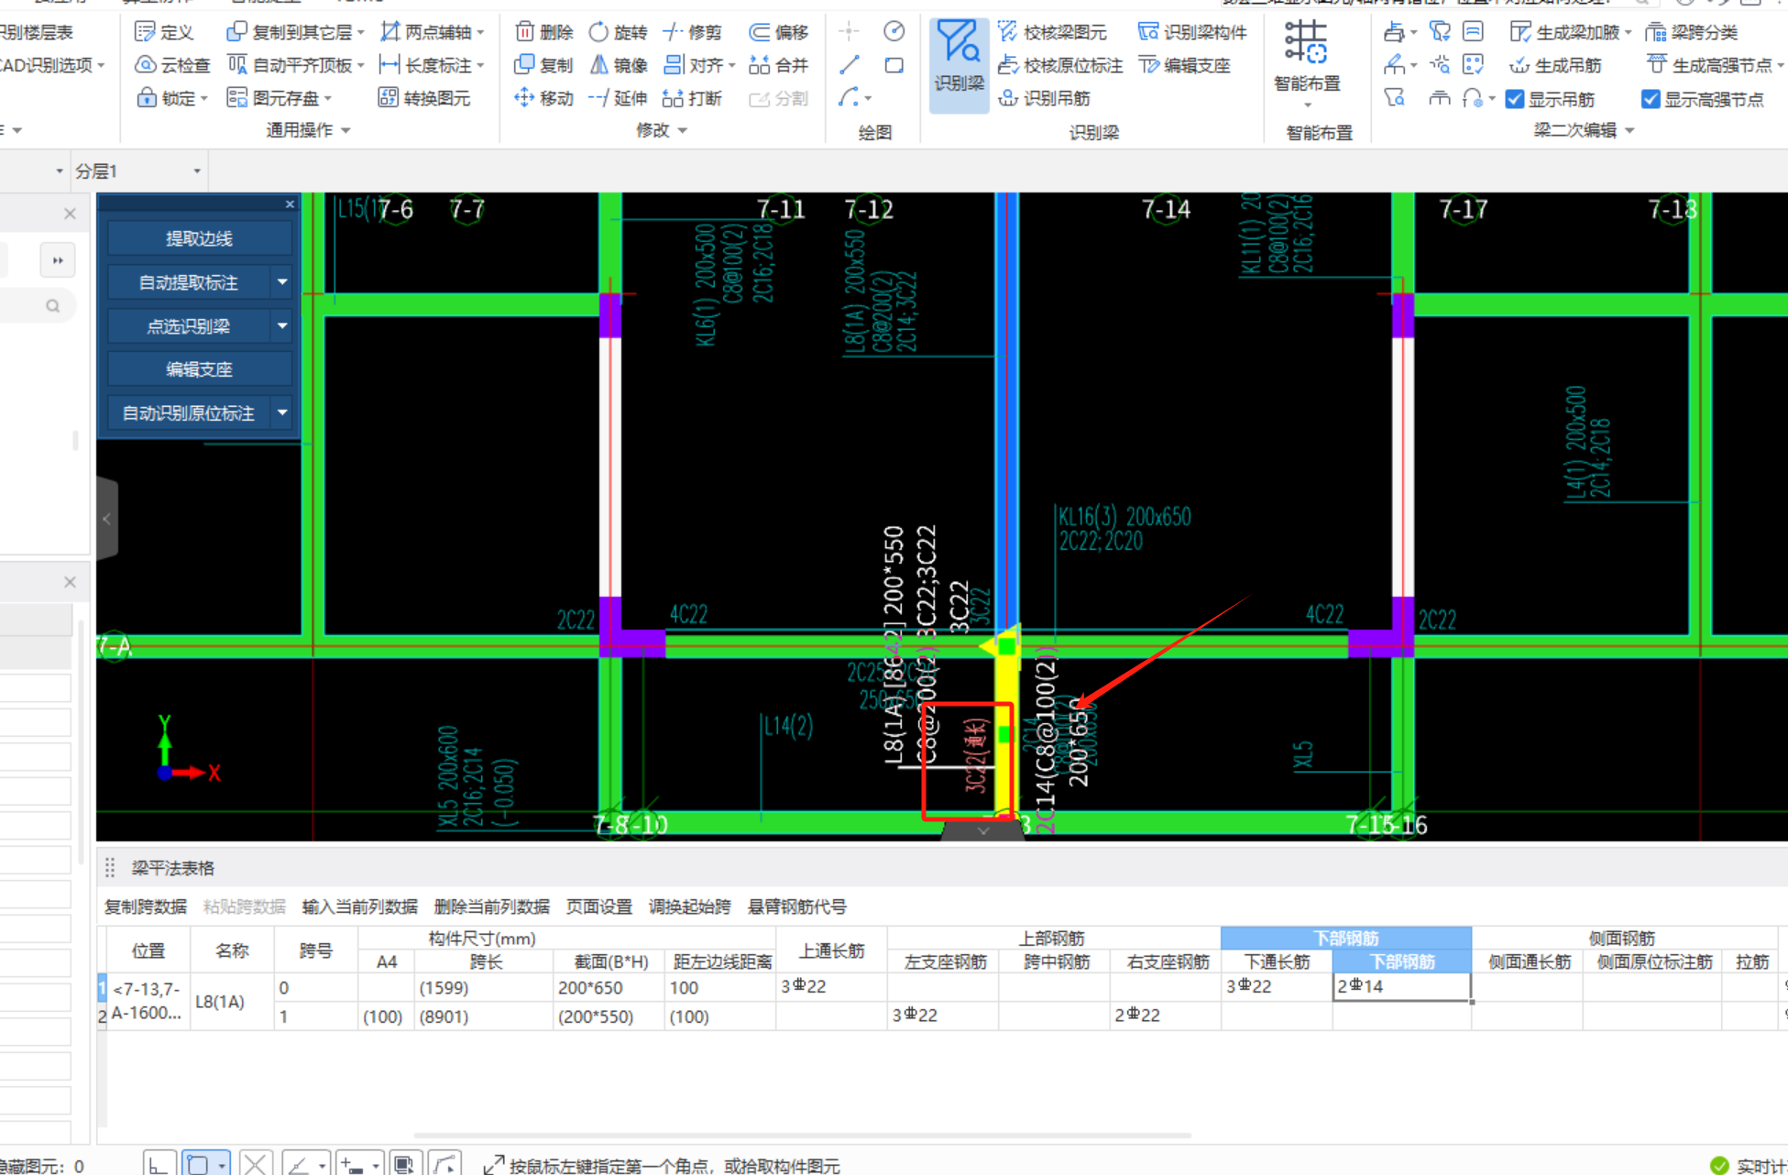This screenshot has width=1788, height=1175.
Task: Click the 锁定 lock icon
Action: tap(145, 98)
